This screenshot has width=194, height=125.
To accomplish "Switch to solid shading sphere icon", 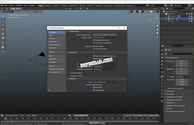I will pos(151,12).
